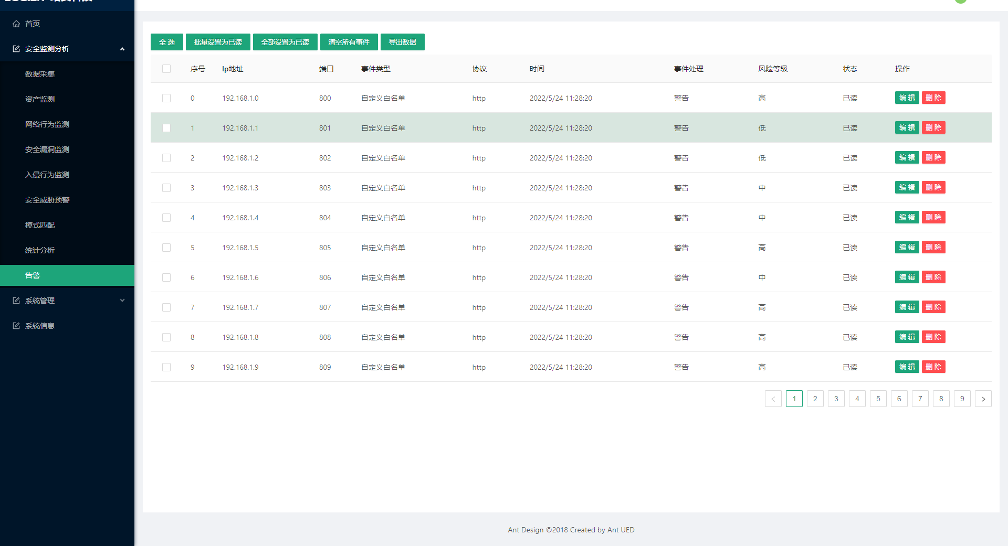Check the row for 192.168.1.0
The image size is (1008, 546).
click(166, 98)
